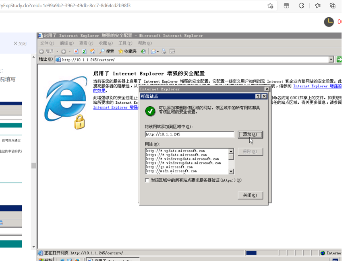Click the Media/History globe icon in toolbar

coord(143,51)
